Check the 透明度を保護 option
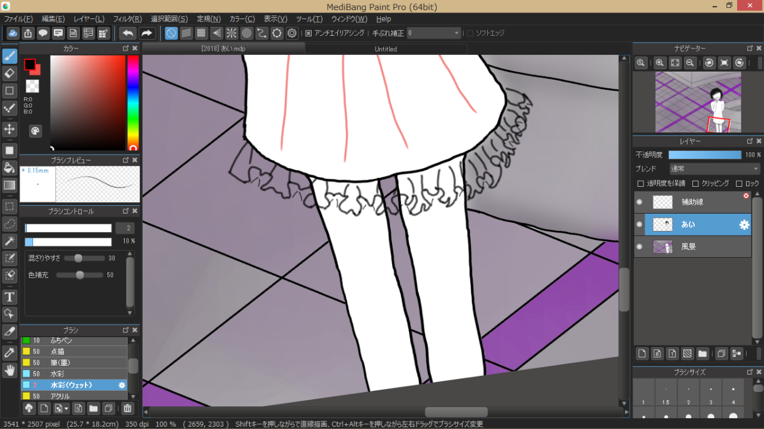Screen dimensions: 764x429 point(640,184)
